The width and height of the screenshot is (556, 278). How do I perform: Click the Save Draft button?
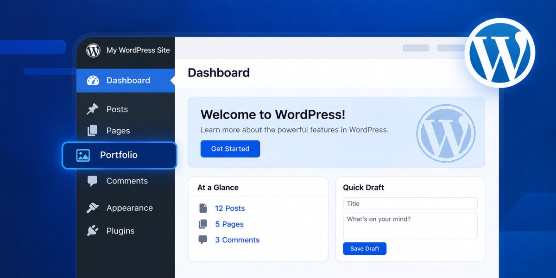click(x=365, y=249)
